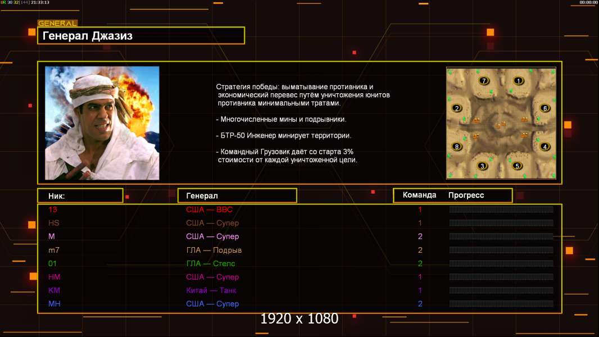The image size is (599, 337).
Task: Choose start position marker 3 on the map
Action: (483, 166)
